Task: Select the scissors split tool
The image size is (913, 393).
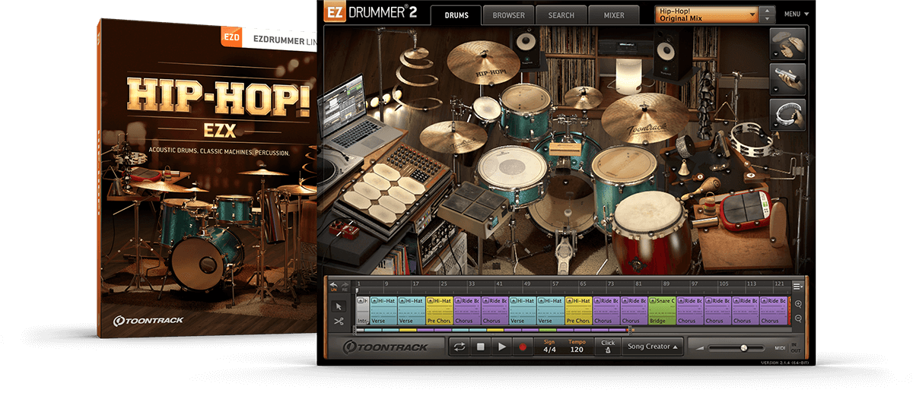Action: point(339,322)
